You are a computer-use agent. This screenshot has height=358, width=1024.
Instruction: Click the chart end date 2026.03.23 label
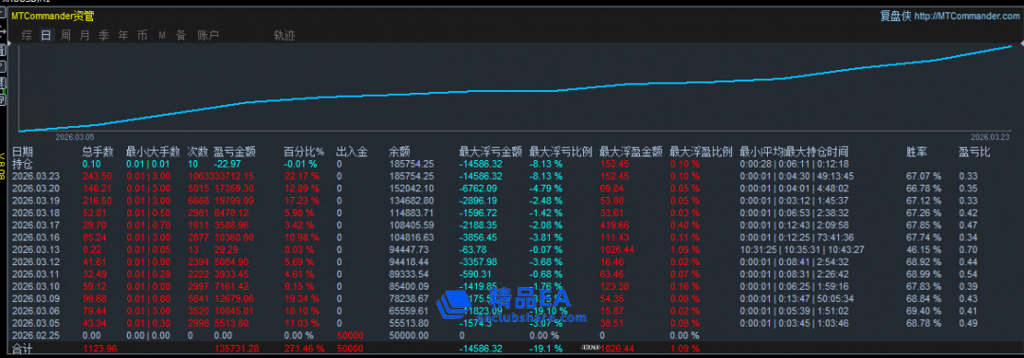pos(990,137)
